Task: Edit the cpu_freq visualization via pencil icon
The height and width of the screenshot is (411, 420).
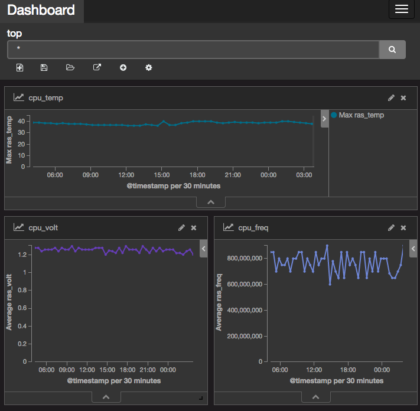Action: (x=391, y=227)
